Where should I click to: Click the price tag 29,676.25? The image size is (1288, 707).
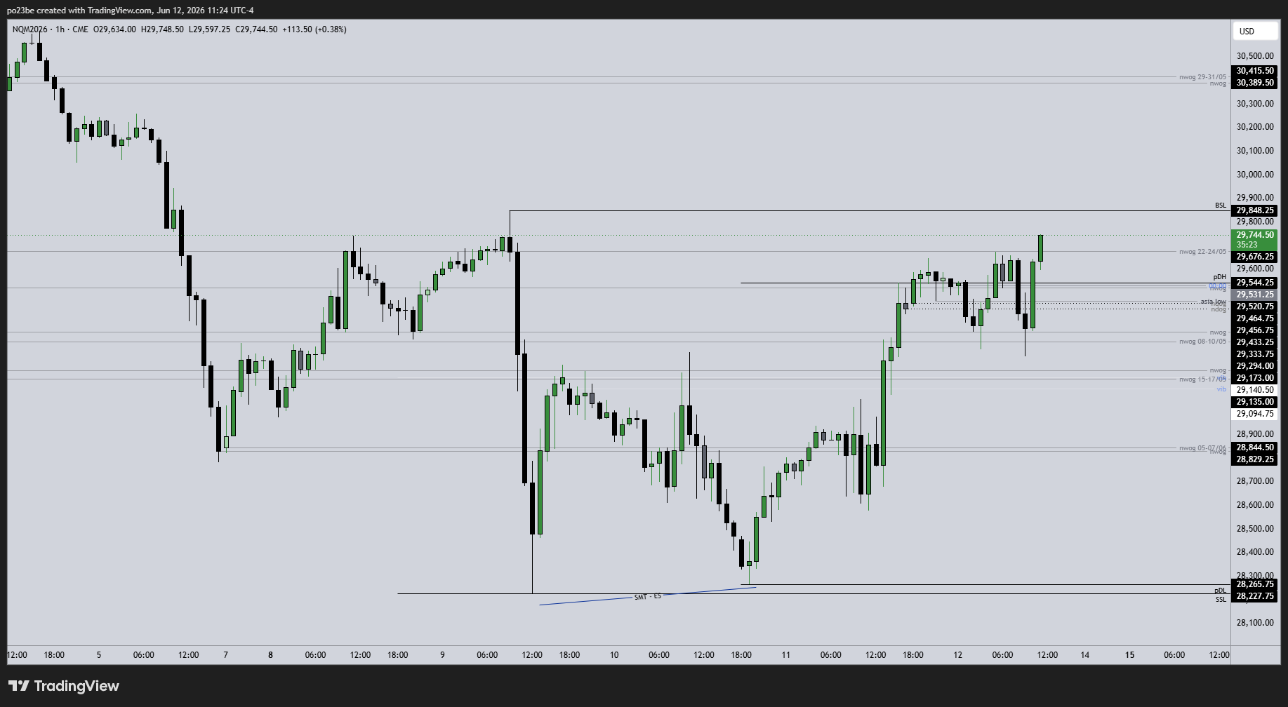coord(1255,257)
